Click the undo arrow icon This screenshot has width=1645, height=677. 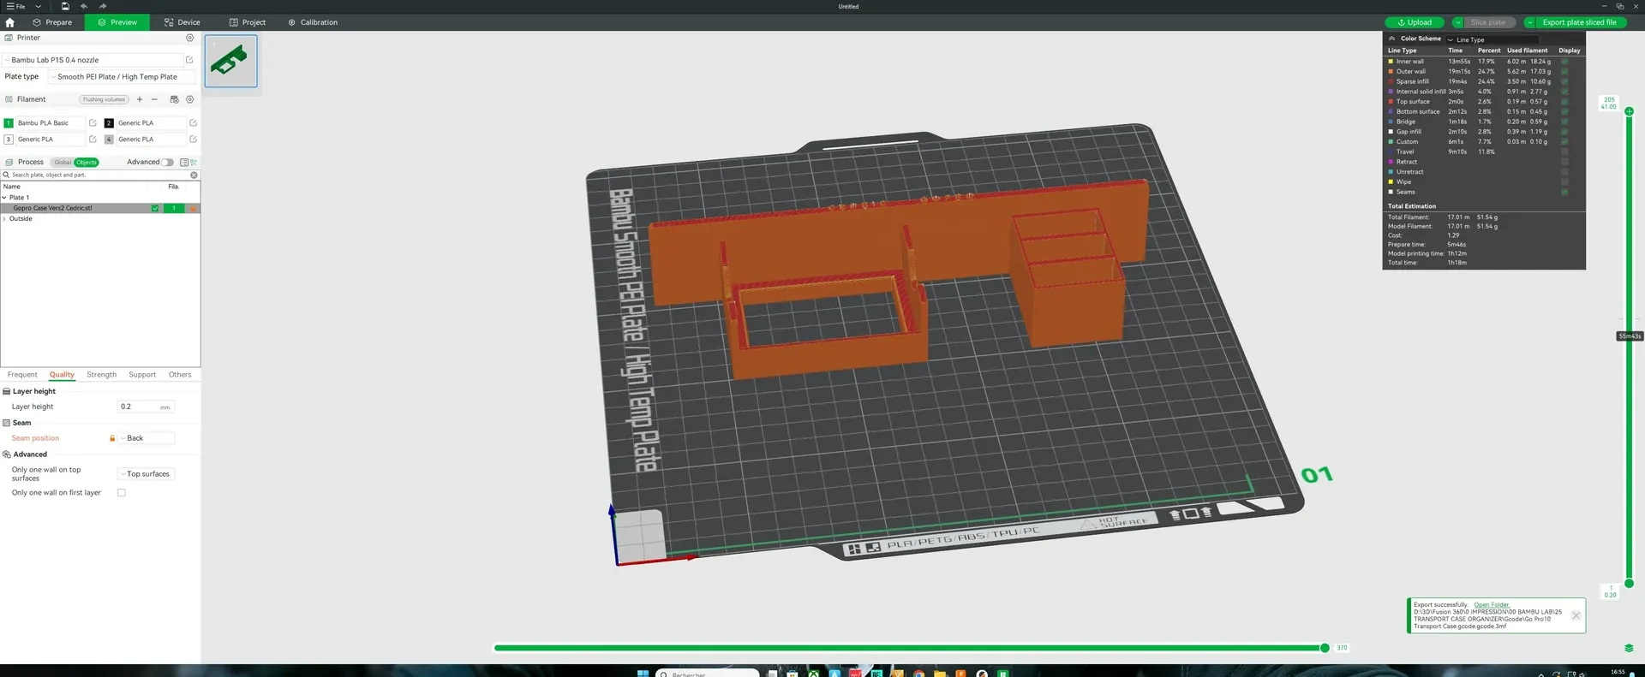pos(84,6)
